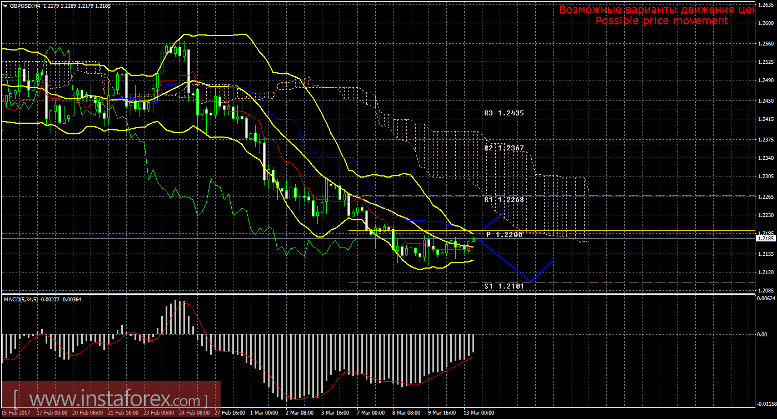Viewport: 777px width, 419px height.
Task: Click the blue upward projection line tip
Action: click(x=504, y=213)
